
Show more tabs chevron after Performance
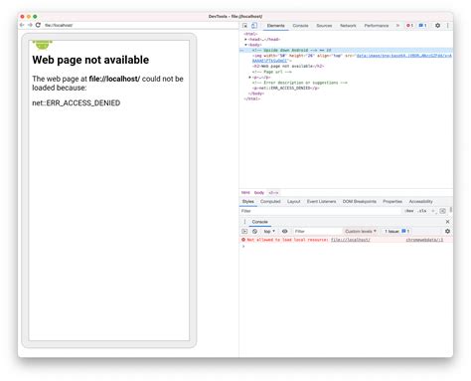tap(397, 26)
